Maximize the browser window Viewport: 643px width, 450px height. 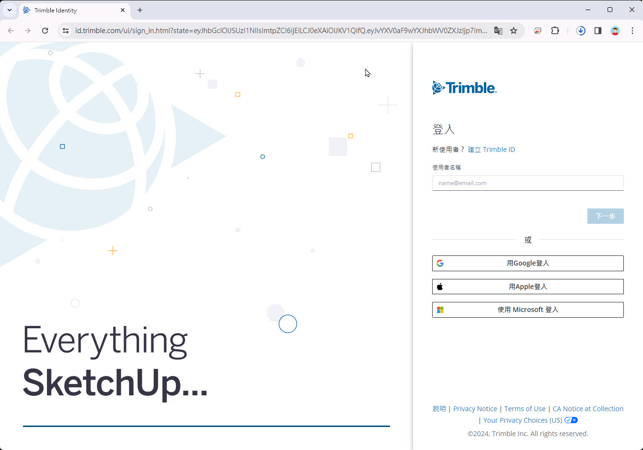point(610,10)
